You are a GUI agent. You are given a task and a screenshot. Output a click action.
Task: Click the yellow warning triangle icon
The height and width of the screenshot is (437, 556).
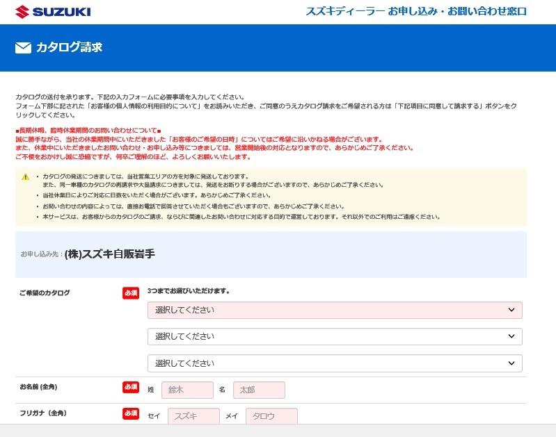(x=26, y=176)
